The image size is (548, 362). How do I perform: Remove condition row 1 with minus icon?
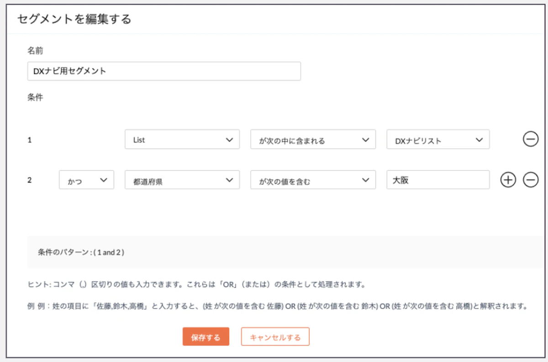530,140
